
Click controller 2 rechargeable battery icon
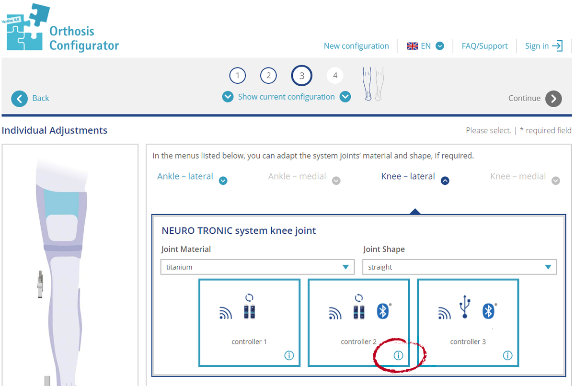[x=359, y=307]
